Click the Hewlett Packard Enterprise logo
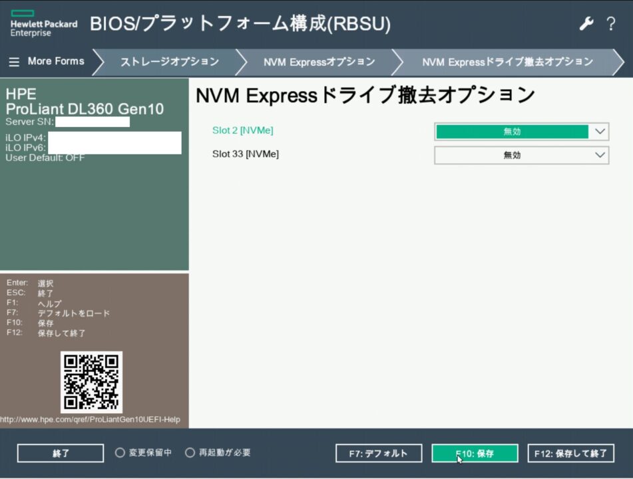 click(x=44, y=24)
